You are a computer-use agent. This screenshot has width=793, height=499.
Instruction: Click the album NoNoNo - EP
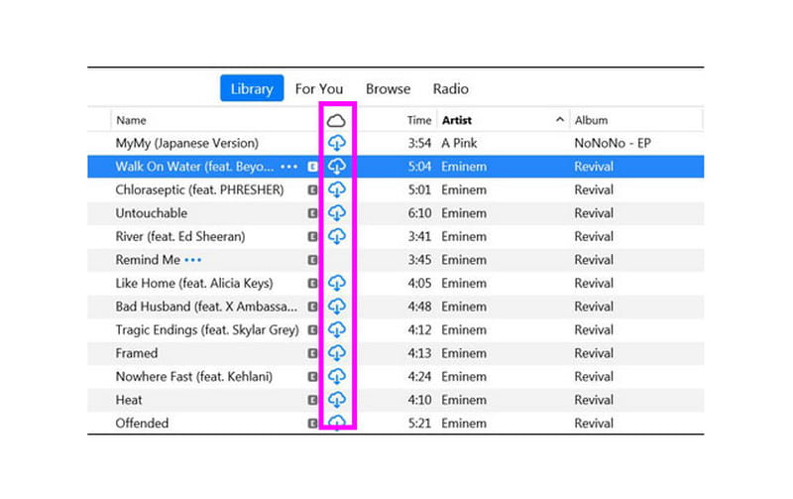pos(613,143)
